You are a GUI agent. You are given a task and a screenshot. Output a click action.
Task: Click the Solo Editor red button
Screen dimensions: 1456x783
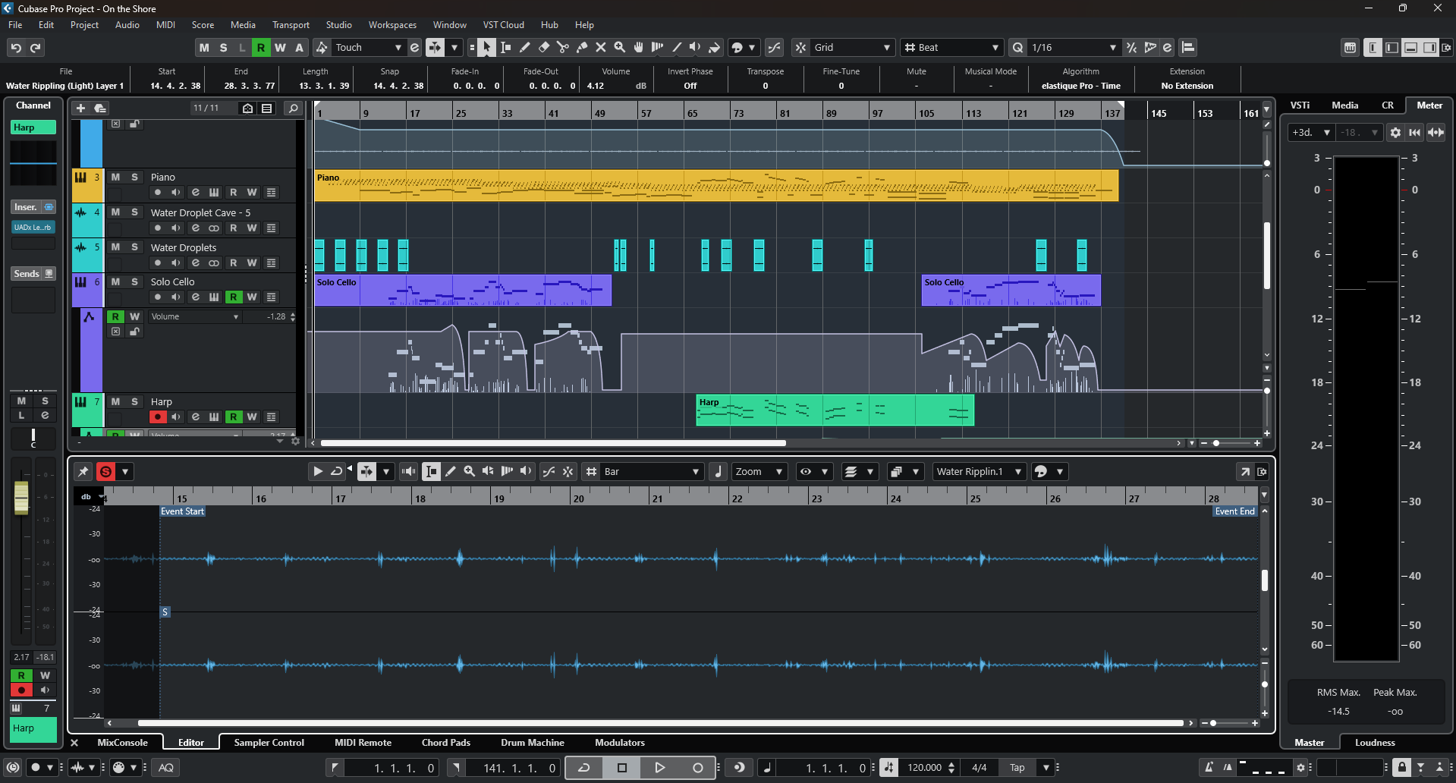tap(106, 472)
